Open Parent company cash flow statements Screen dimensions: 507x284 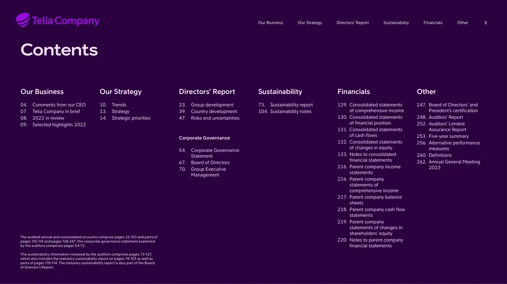pyautogui.click(x=371, y=212)
